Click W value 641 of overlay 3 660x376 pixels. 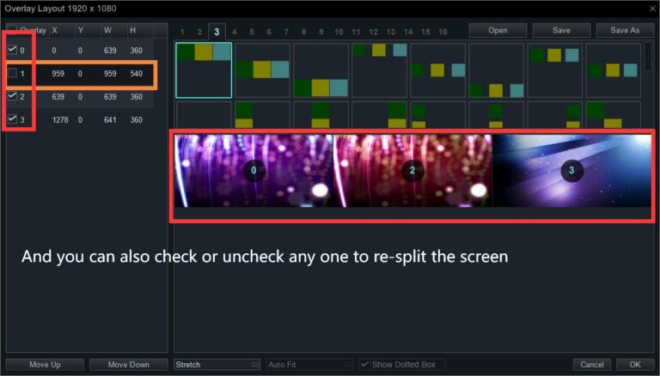(110, 120)
